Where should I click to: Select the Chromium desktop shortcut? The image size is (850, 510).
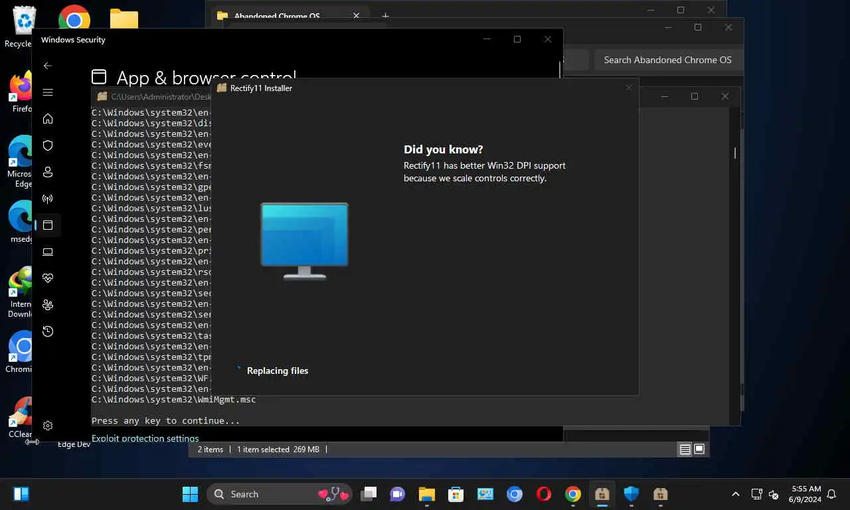coord(20,352)
